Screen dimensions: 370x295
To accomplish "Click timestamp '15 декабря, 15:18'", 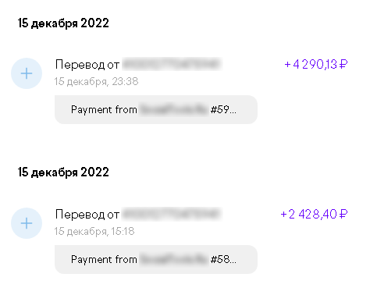I will click(x=94, y=231).
